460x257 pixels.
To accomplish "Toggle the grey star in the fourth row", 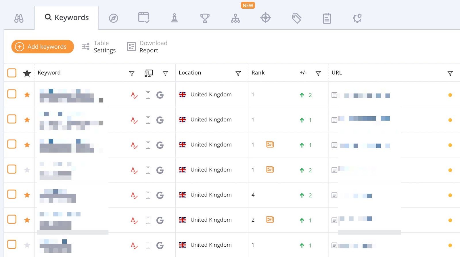I will tap(27, 170).
